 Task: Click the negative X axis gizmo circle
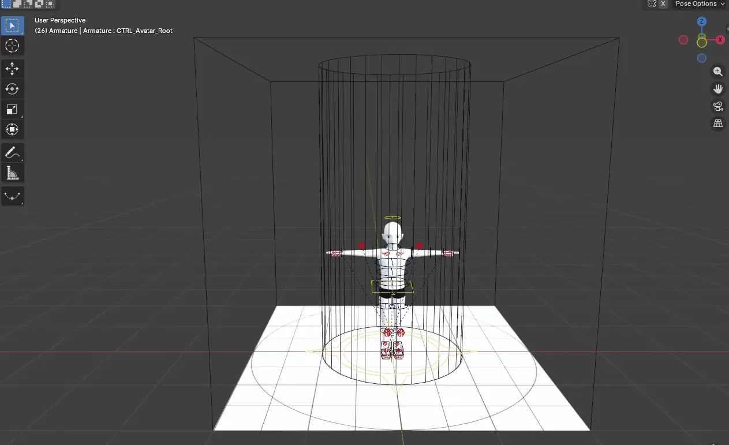(683, 40)
